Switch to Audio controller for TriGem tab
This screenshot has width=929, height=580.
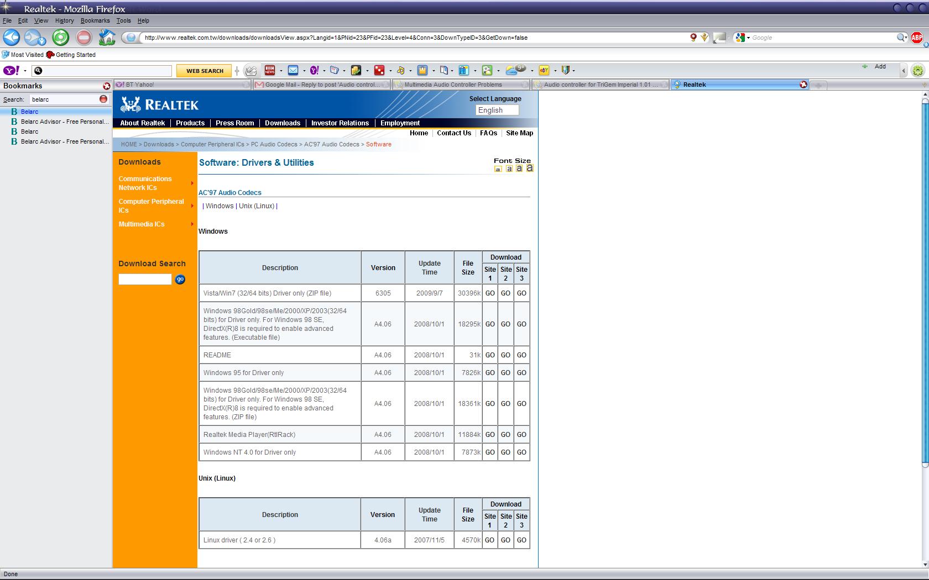point(601,85)
